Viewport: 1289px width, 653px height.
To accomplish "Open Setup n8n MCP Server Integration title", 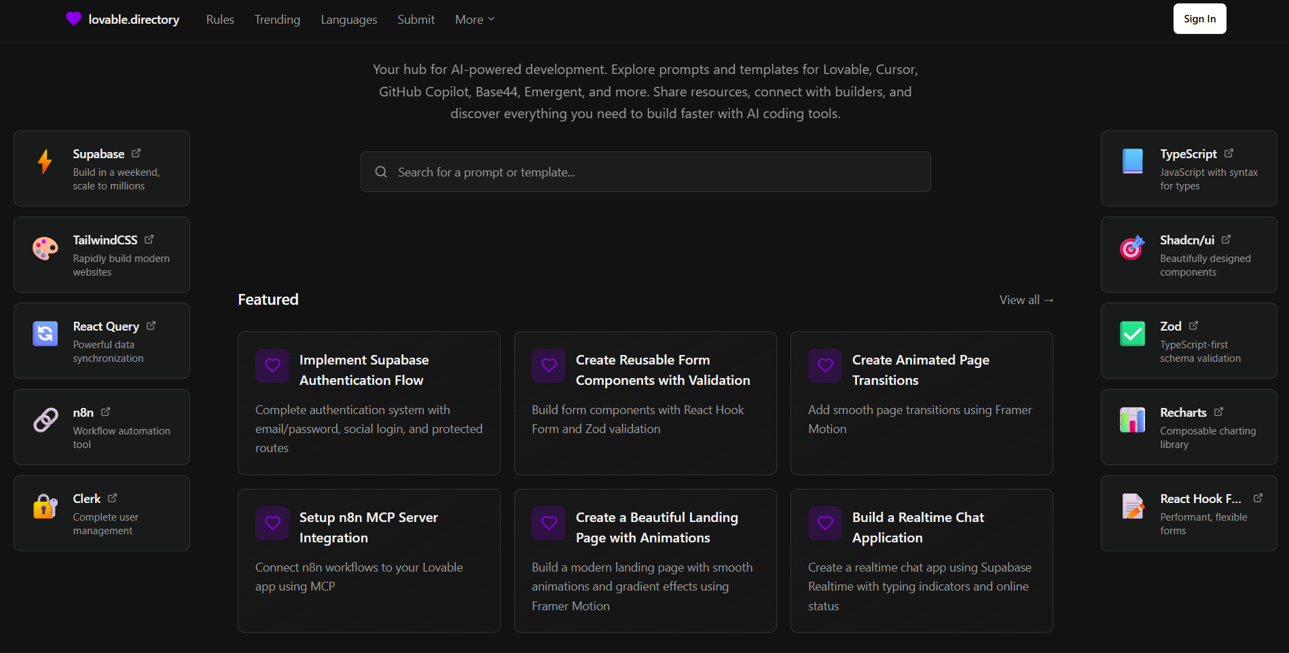I will point(369,527).
